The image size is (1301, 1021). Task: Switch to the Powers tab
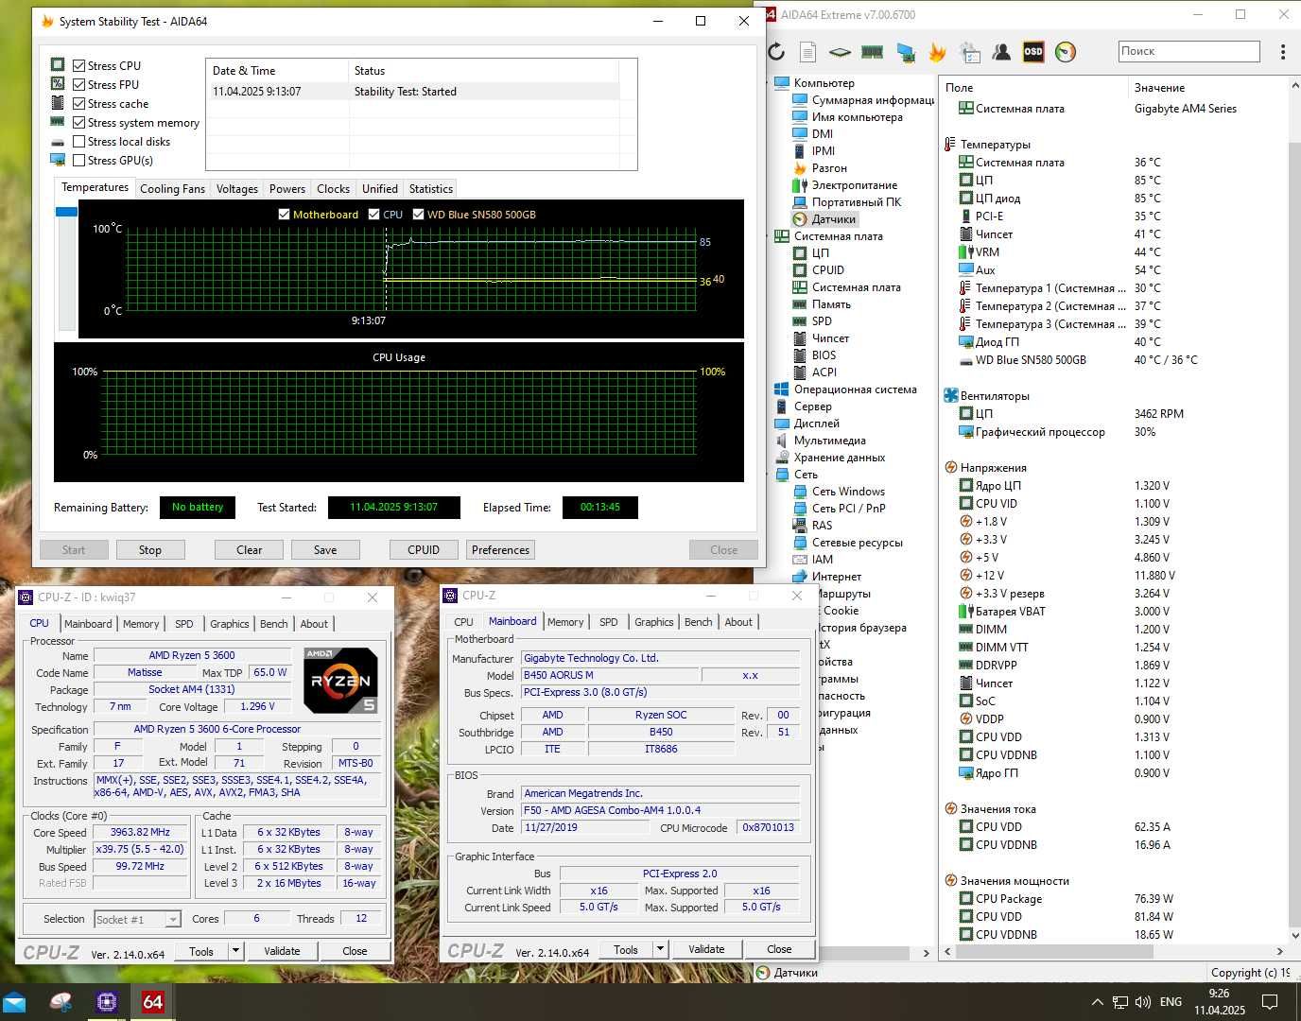(x=287, y=189)
